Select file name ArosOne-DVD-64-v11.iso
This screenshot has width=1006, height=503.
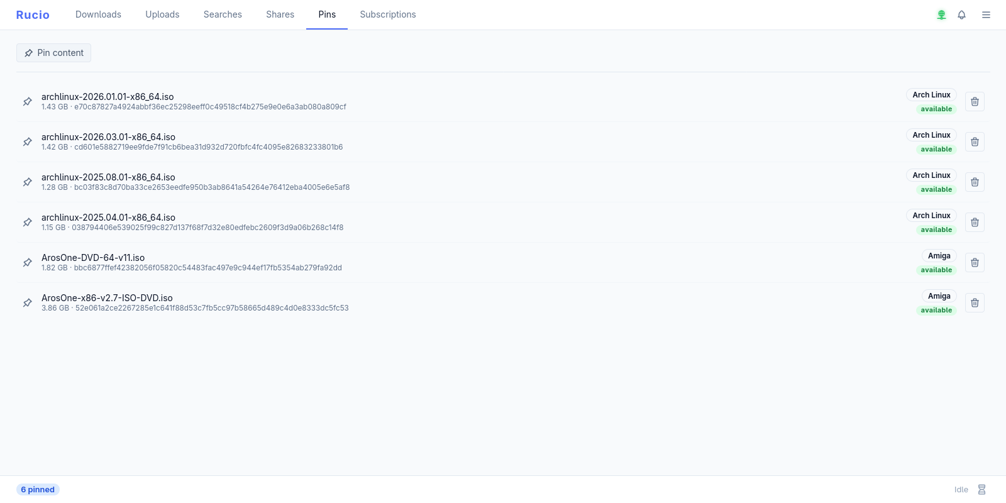pyautogui.click(x=93, y=258)
